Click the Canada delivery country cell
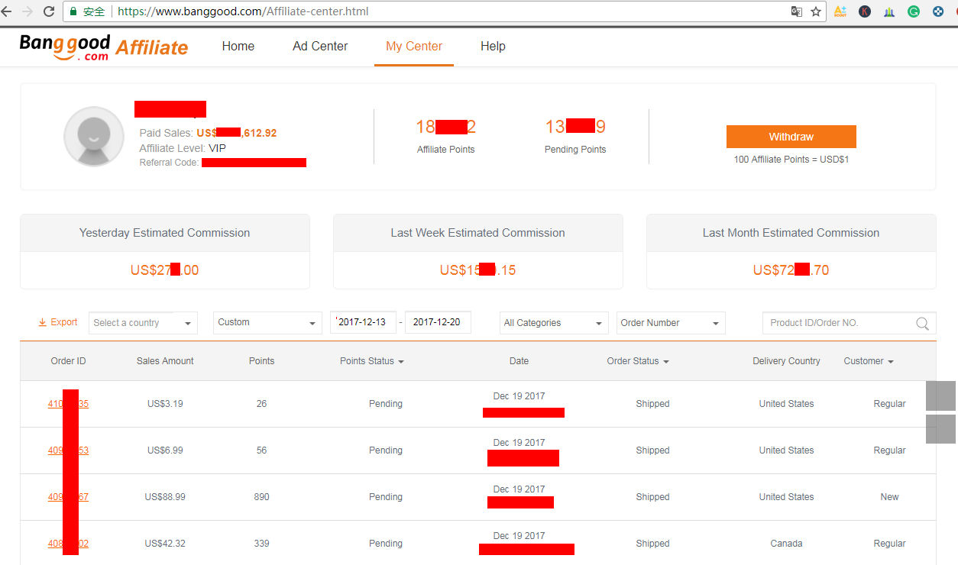 click(786, 544)
